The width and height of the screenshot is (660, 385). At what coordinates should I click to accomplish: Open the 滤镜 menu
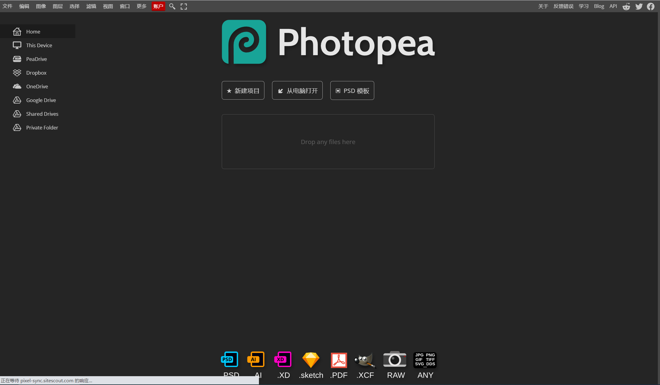coord(91,6)
